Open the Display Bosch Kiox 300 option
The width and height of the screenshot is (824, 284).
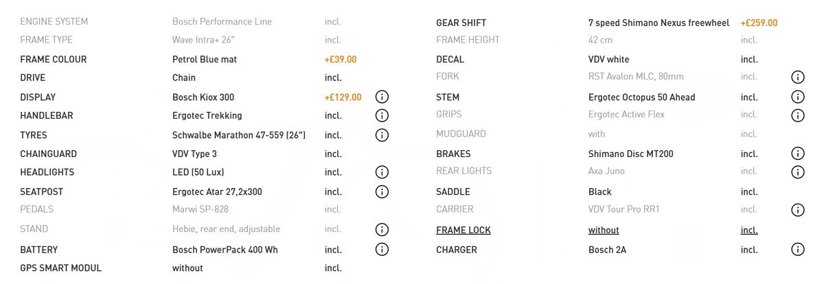[203, 97]
